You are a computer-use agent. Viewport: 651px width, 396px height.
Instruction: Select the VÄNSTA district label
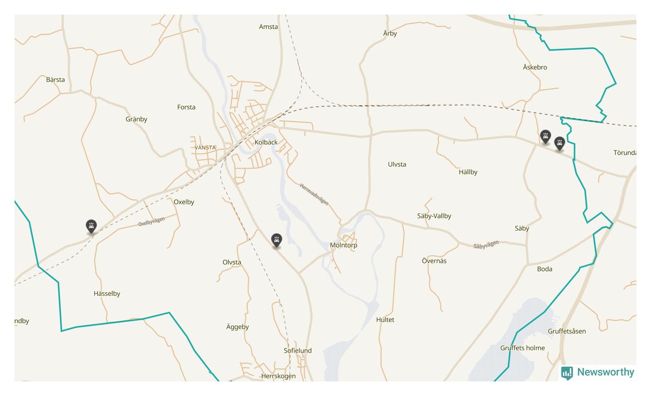(x=206, y=147)
